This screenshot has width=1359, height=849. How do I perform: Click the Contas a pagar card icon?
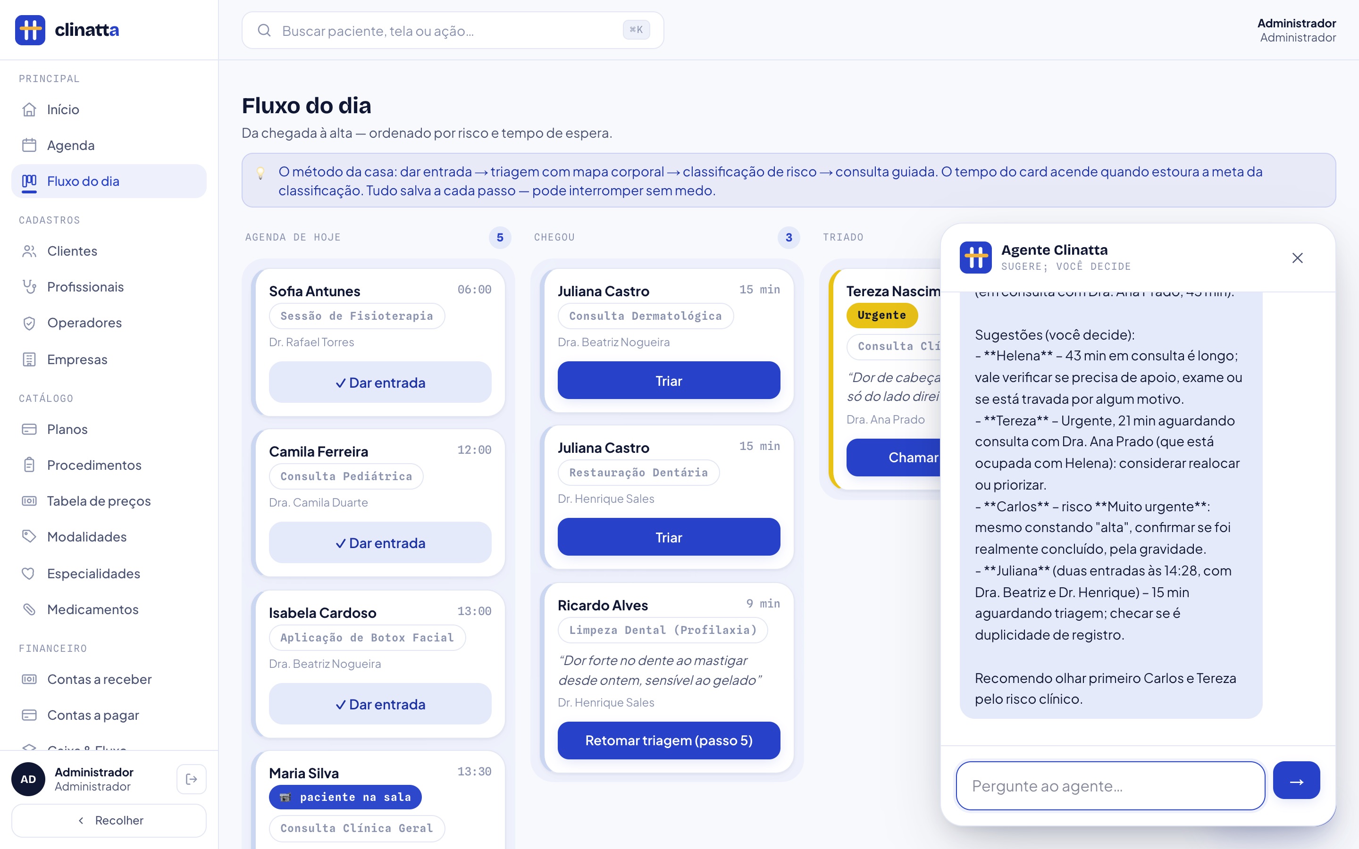point(29,716)
